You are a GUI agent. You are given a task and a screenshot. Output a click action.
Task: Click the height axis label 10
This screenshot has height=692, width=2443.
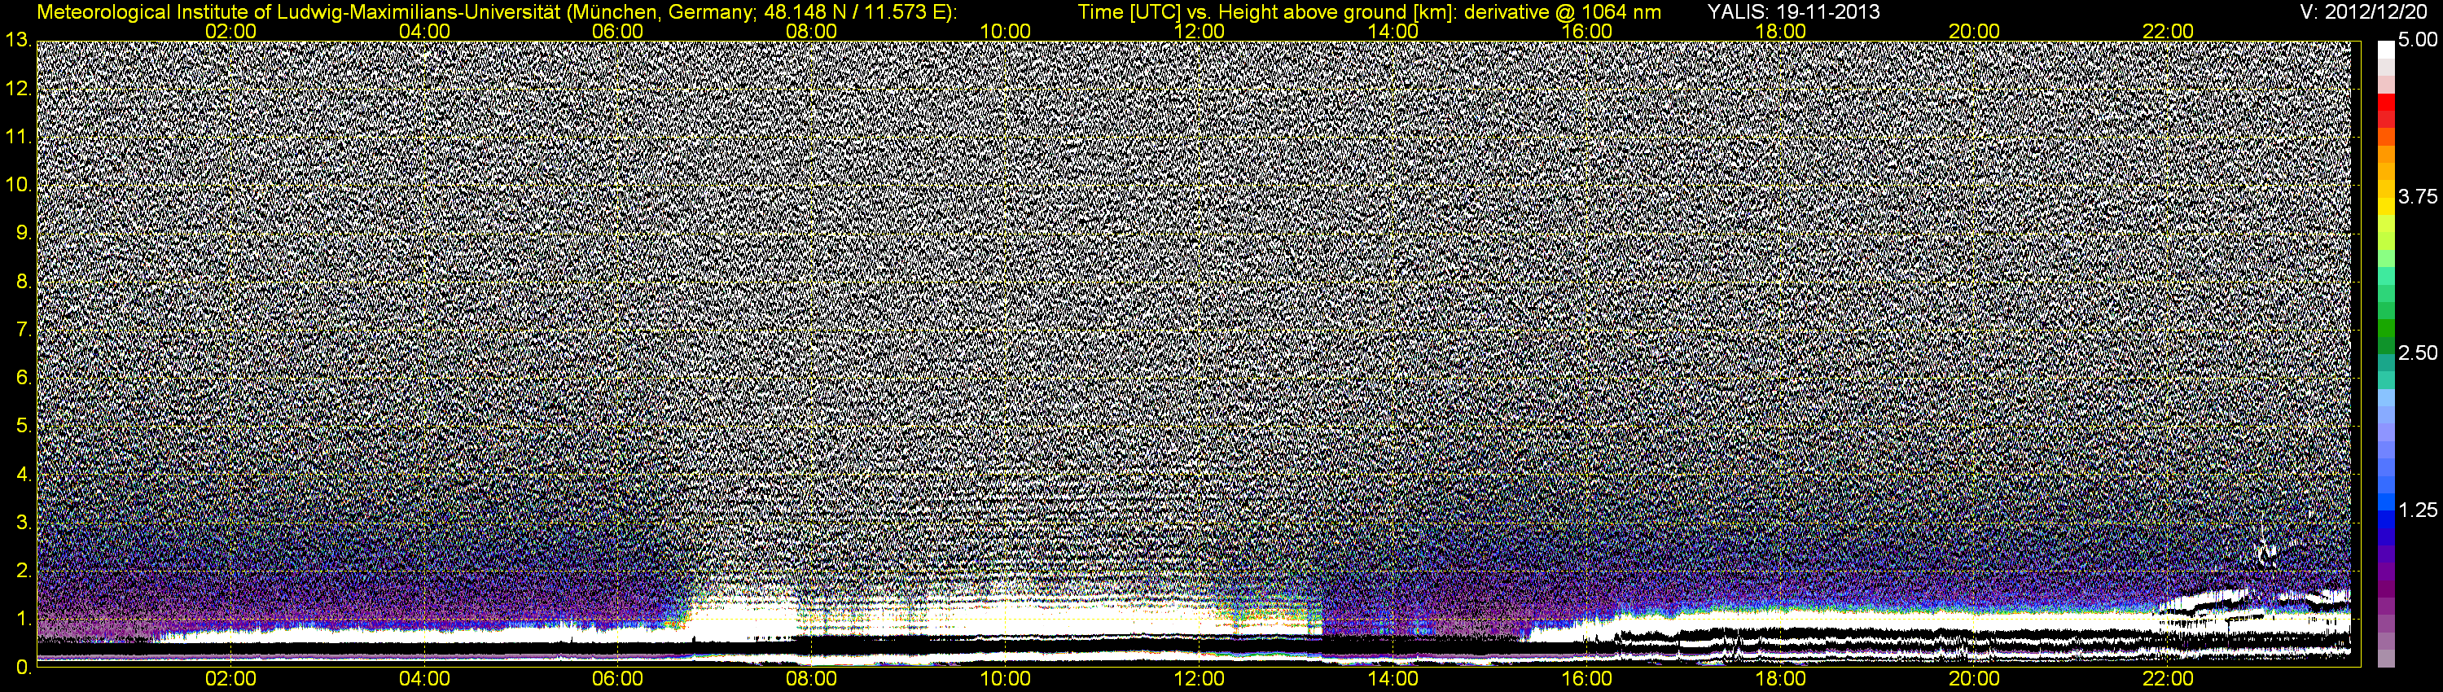pos(18,185)
